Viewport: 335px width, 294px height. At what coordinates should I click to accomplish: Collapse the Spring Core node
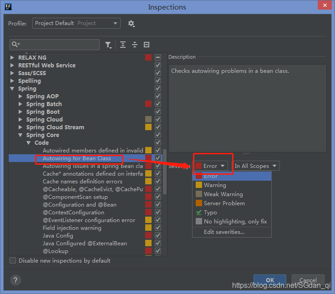[x=20, y=135]
